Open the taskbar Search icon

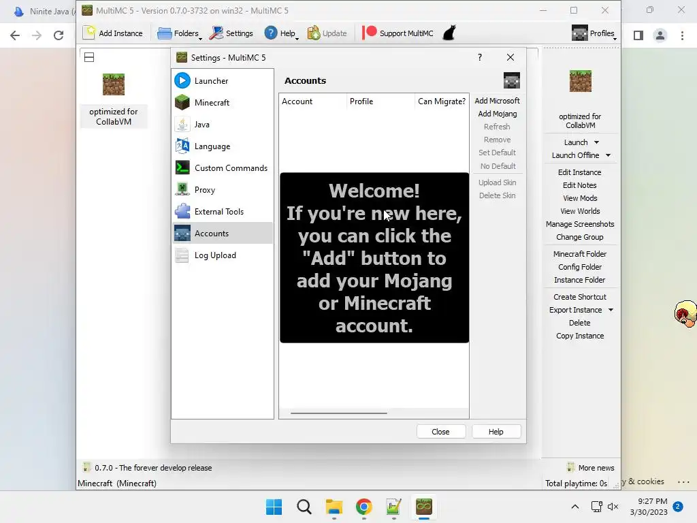click(304, 507)
